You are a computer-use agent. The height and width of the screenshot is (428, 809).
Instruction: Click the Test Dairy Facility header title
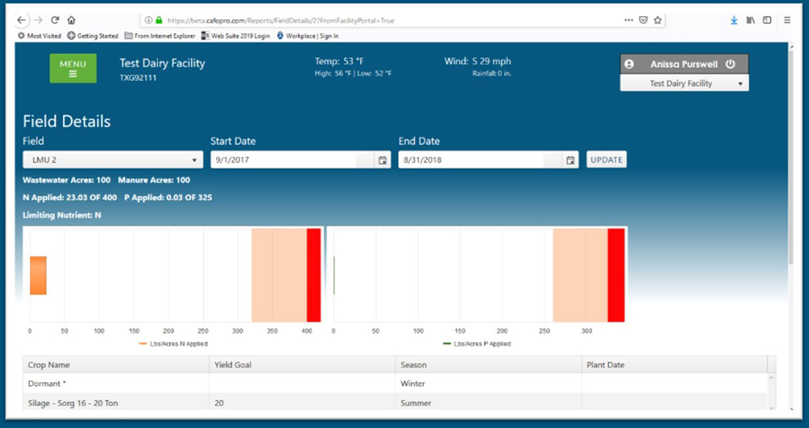point(163,63)
